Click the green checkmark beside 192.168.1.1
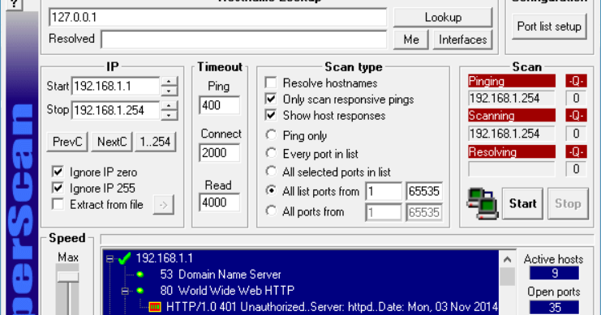This screenshot has height=315, width=601. pos(125,258)
